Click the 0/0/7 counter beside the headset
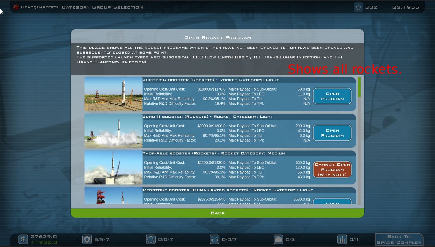This screenshot has width=435, height=247. coord(229,239)
